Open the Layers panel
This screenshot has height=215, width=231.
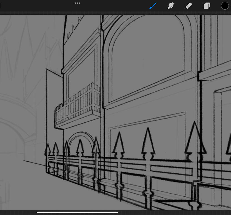(x=207, y=6)
